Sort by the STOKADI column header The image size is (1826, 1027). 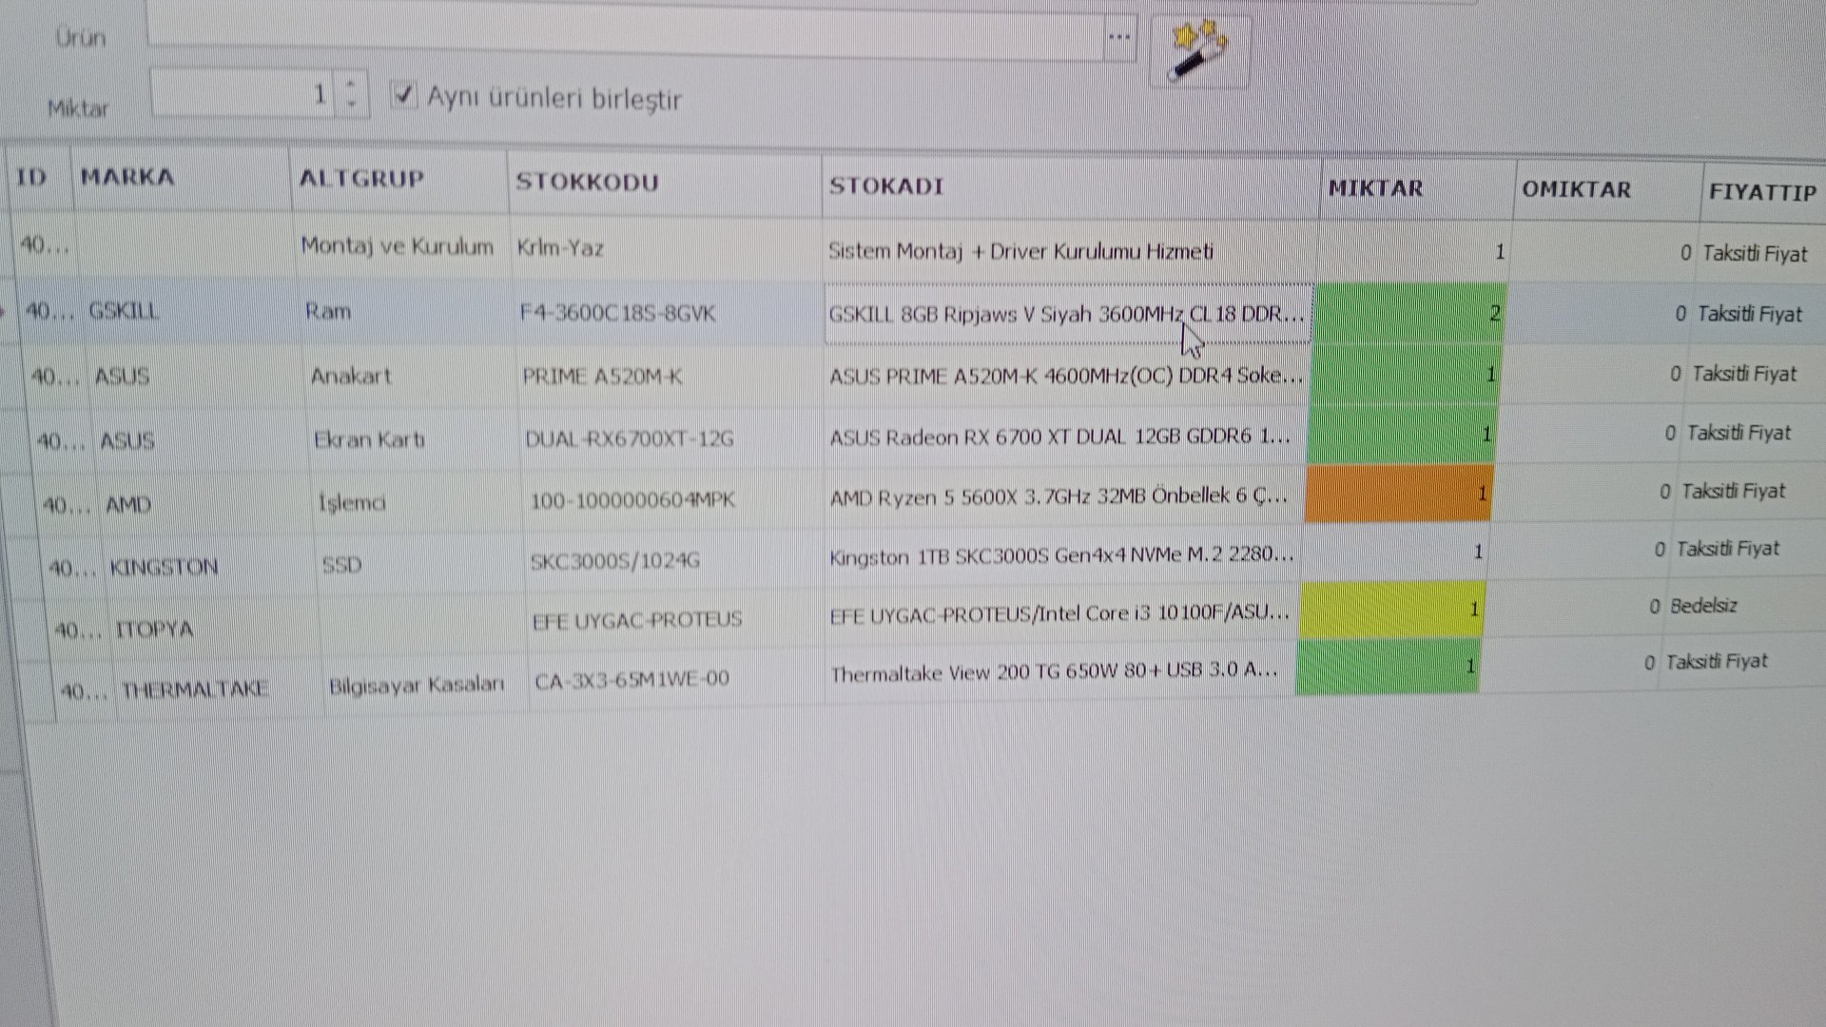[x=885, y=185]
